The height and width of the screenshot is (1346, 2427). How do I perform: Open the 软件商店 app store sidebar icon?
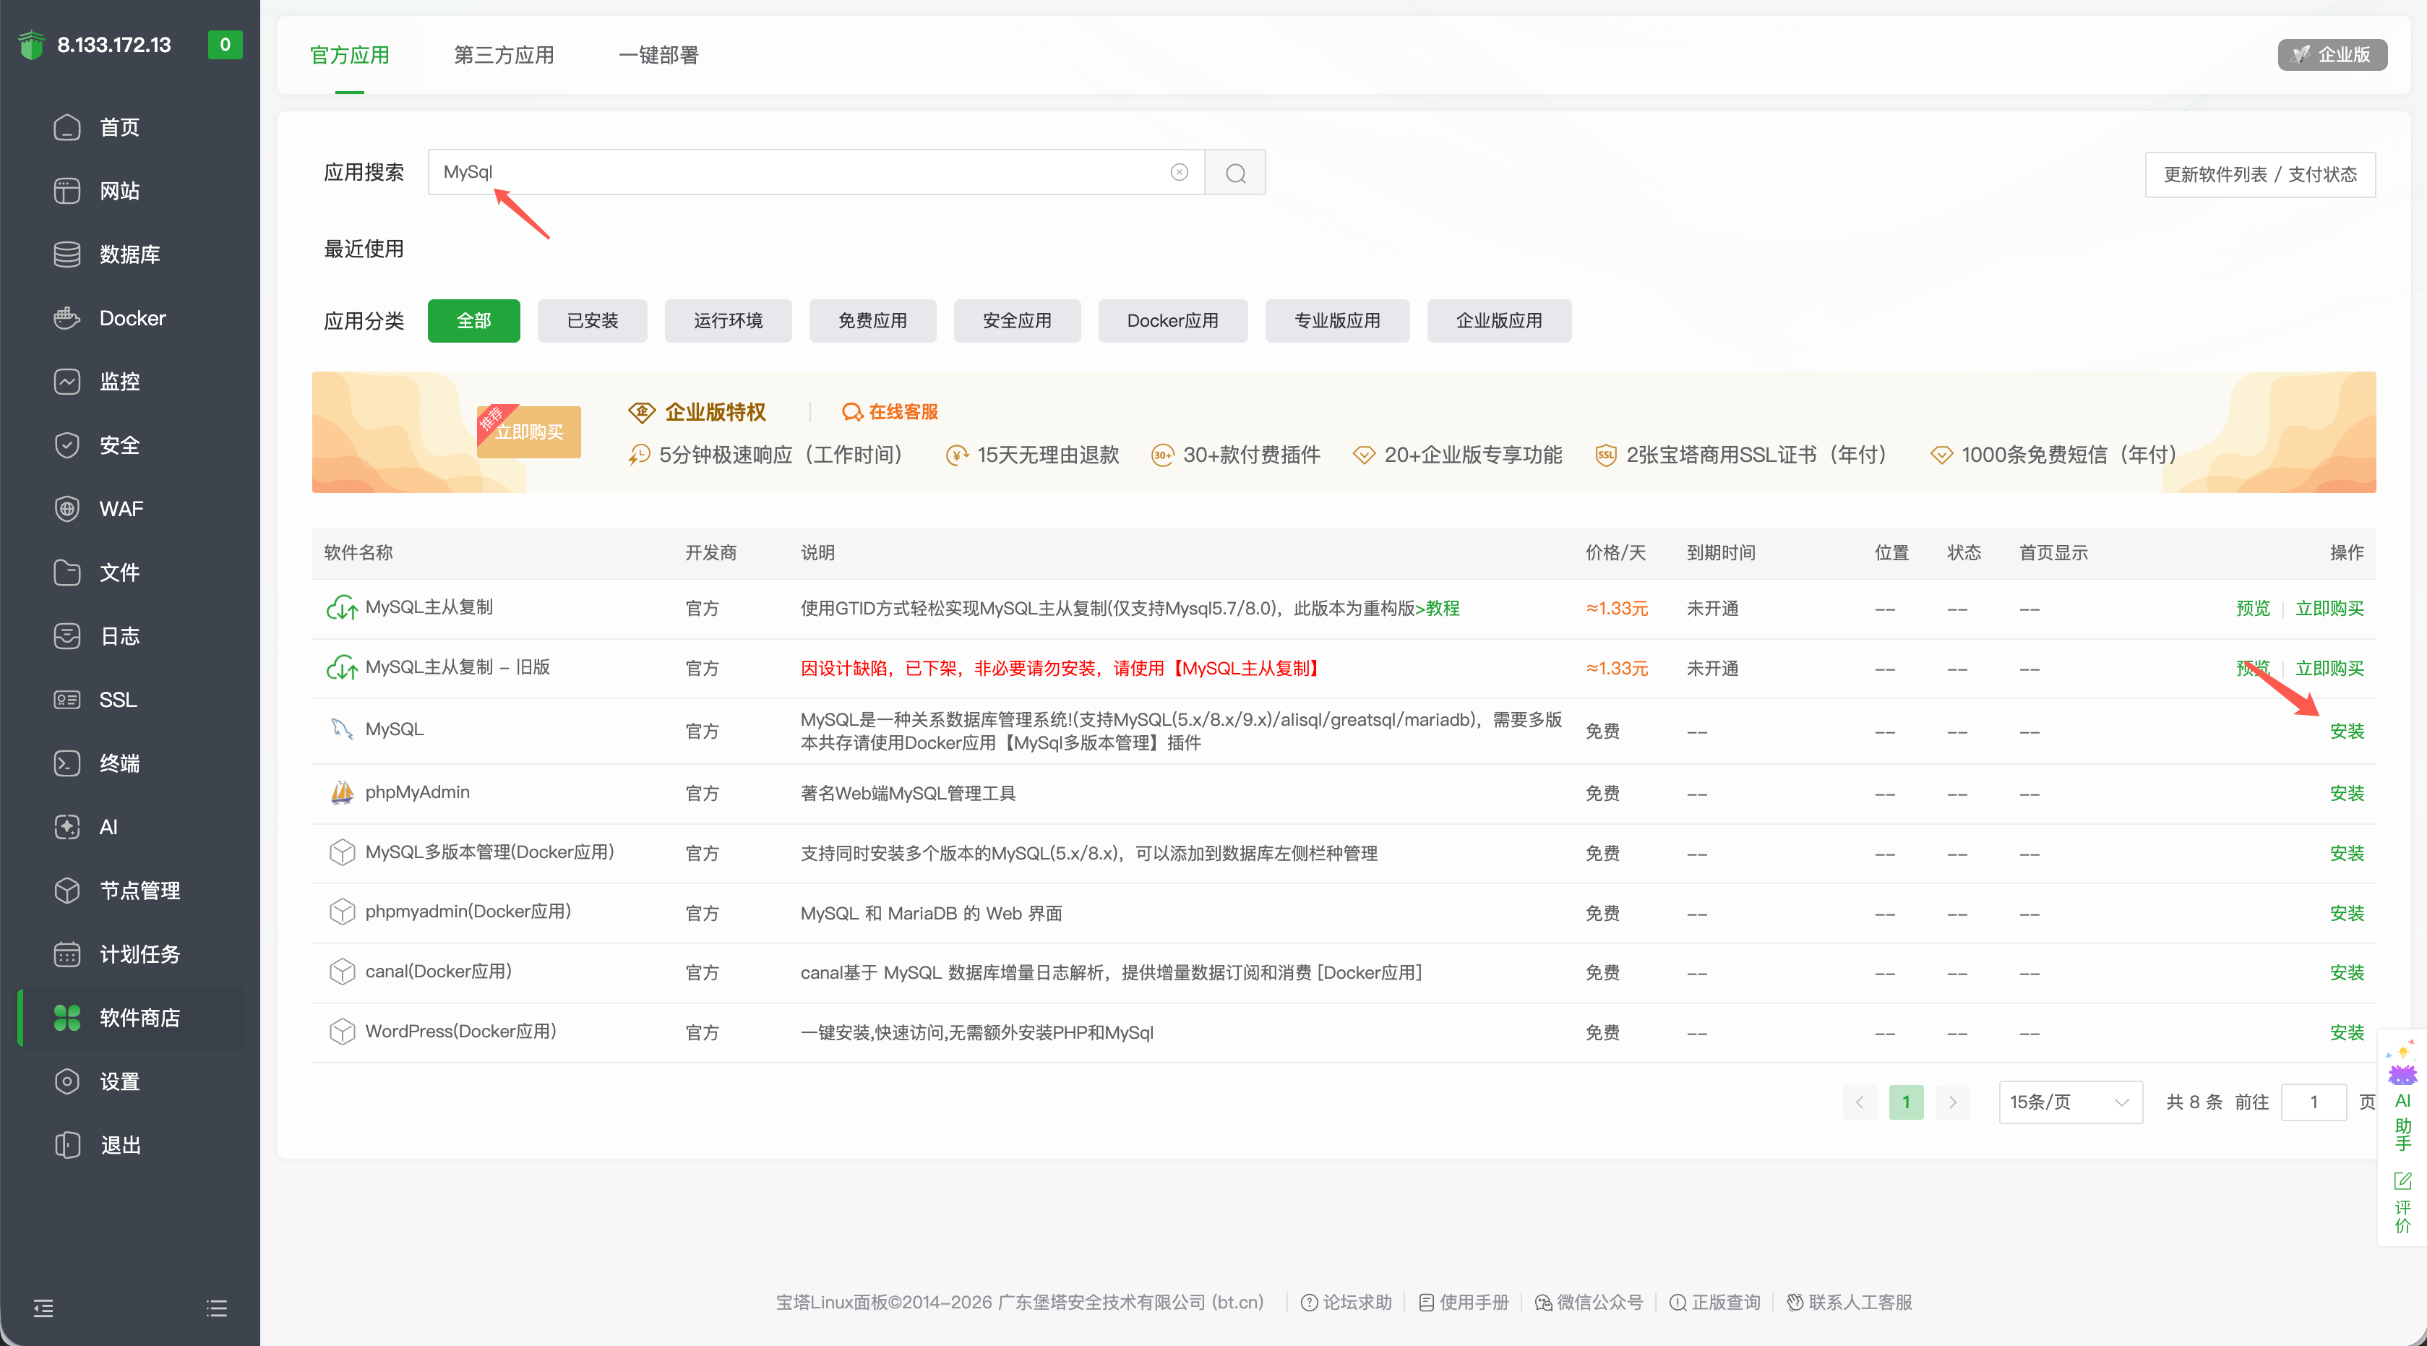(x=67, y=1018)
